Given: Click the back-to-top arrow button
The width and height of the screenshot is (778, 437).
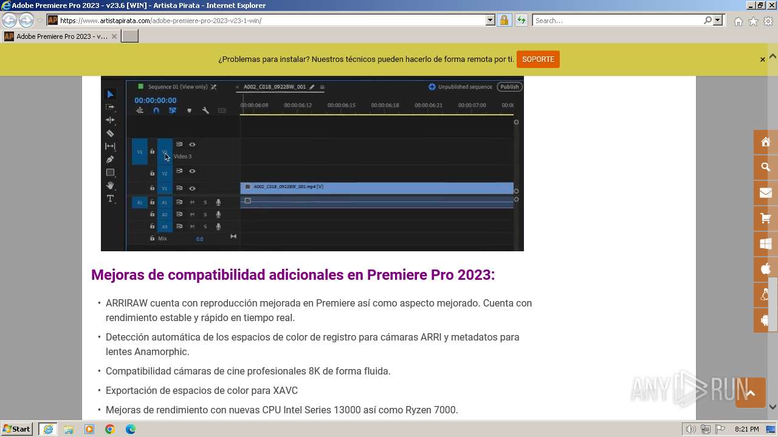Looking at the screenshot, I should 751,393.
